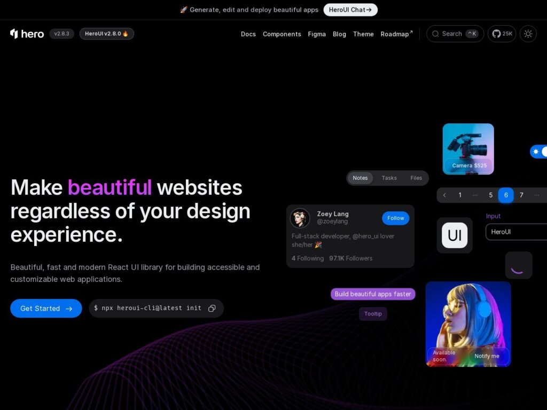Click the UI app logo tile
This screenshot has height=410, width=547.
tap(455, 235)
